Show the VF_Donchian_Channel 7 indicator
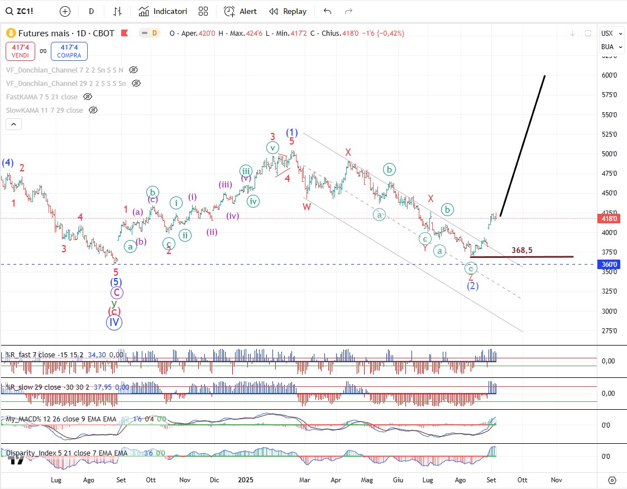The height and width of the screenshot is (489, 627). (133, 70)
